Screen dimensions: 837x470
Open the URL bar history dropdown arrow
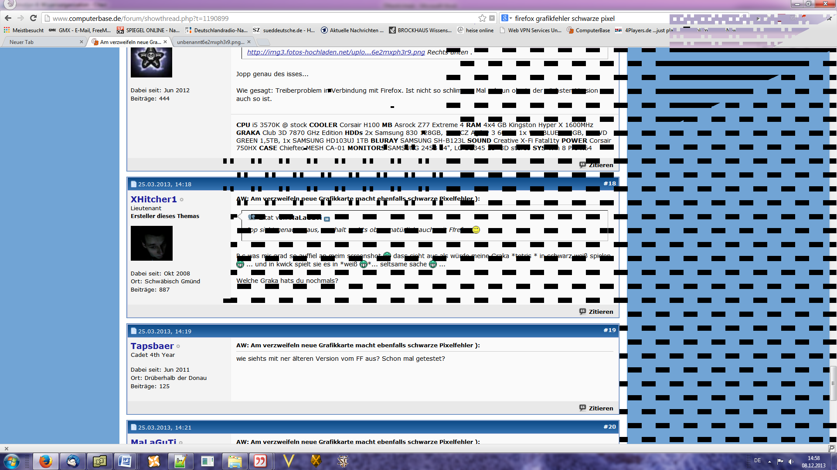coord(492,18)
